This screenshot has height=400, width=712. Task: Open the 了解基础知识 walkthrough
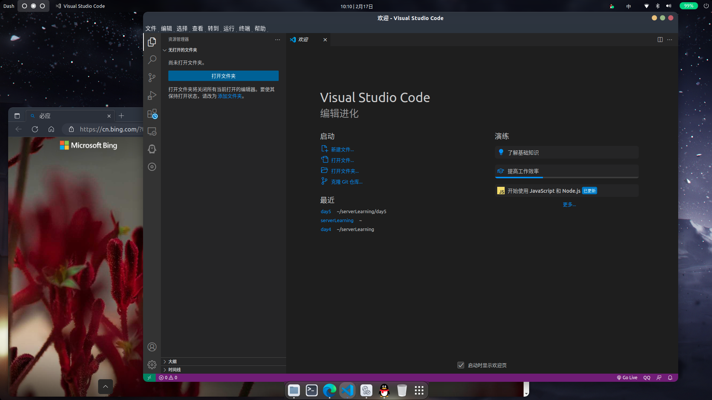pyautogui.click(x=567, y=153)
